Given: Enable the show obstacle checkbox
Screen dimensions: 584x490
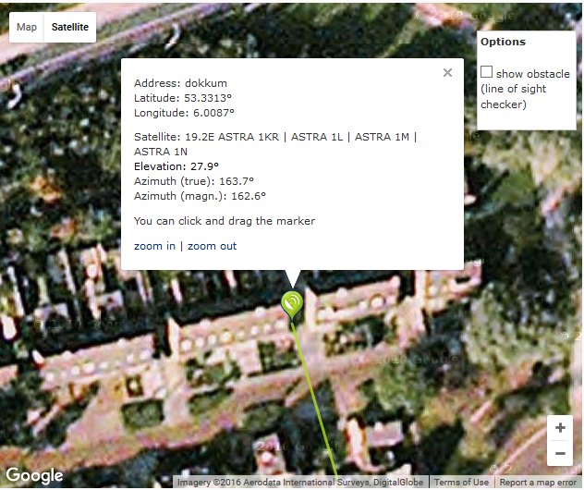Looking at the screenshot, I should (486, 71).
